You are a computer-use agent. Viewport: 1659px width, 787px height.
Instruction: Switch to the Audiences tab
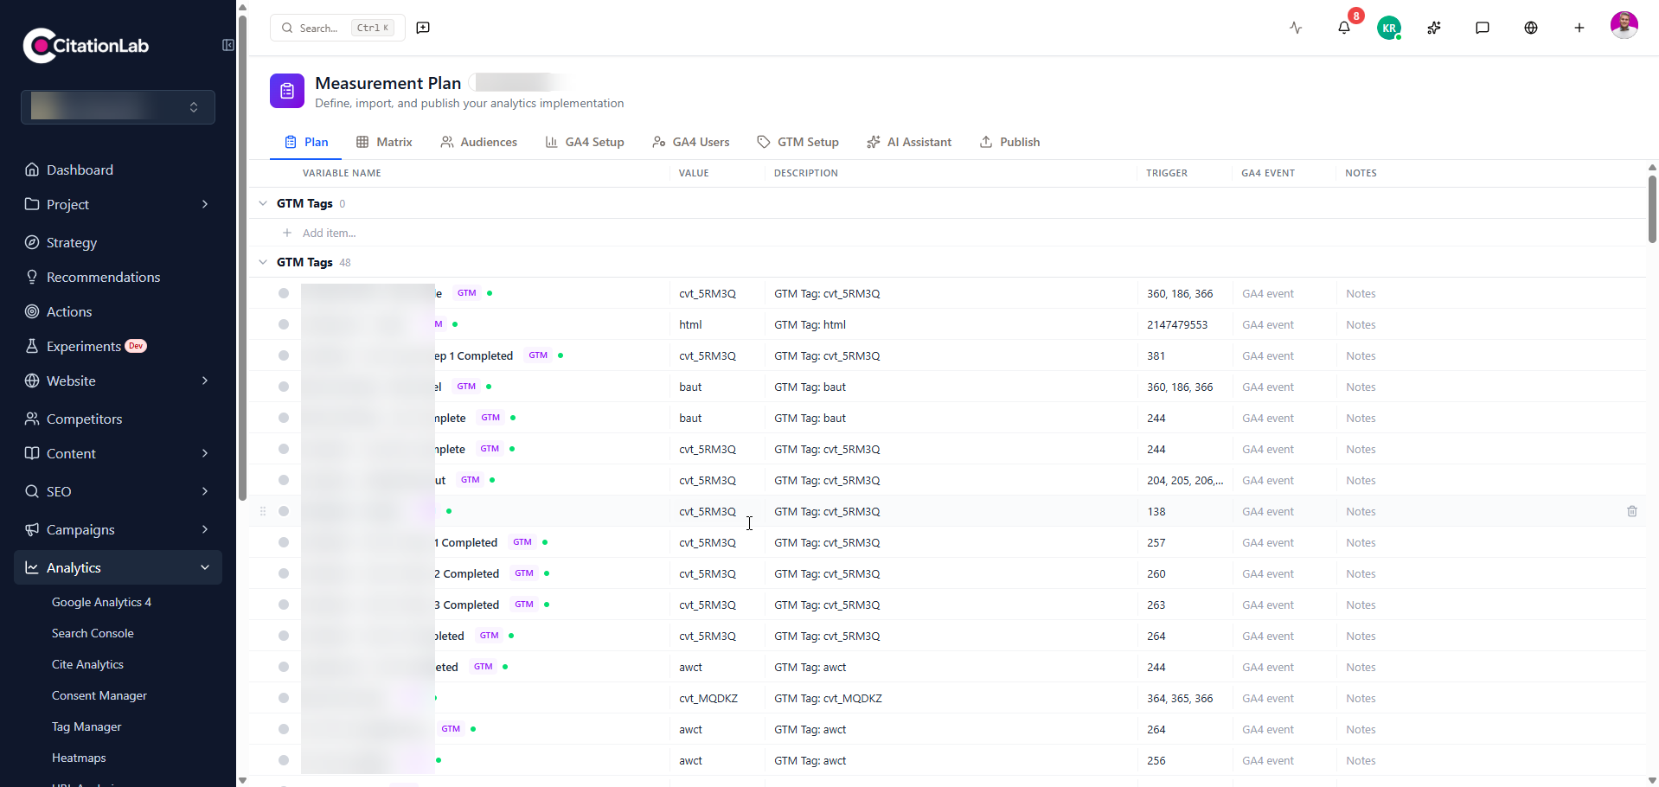click(478, 142)
